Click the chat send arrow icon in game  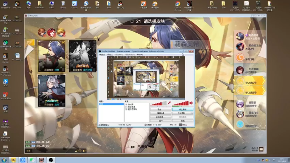pyautogui.click(x=76, y=151)
